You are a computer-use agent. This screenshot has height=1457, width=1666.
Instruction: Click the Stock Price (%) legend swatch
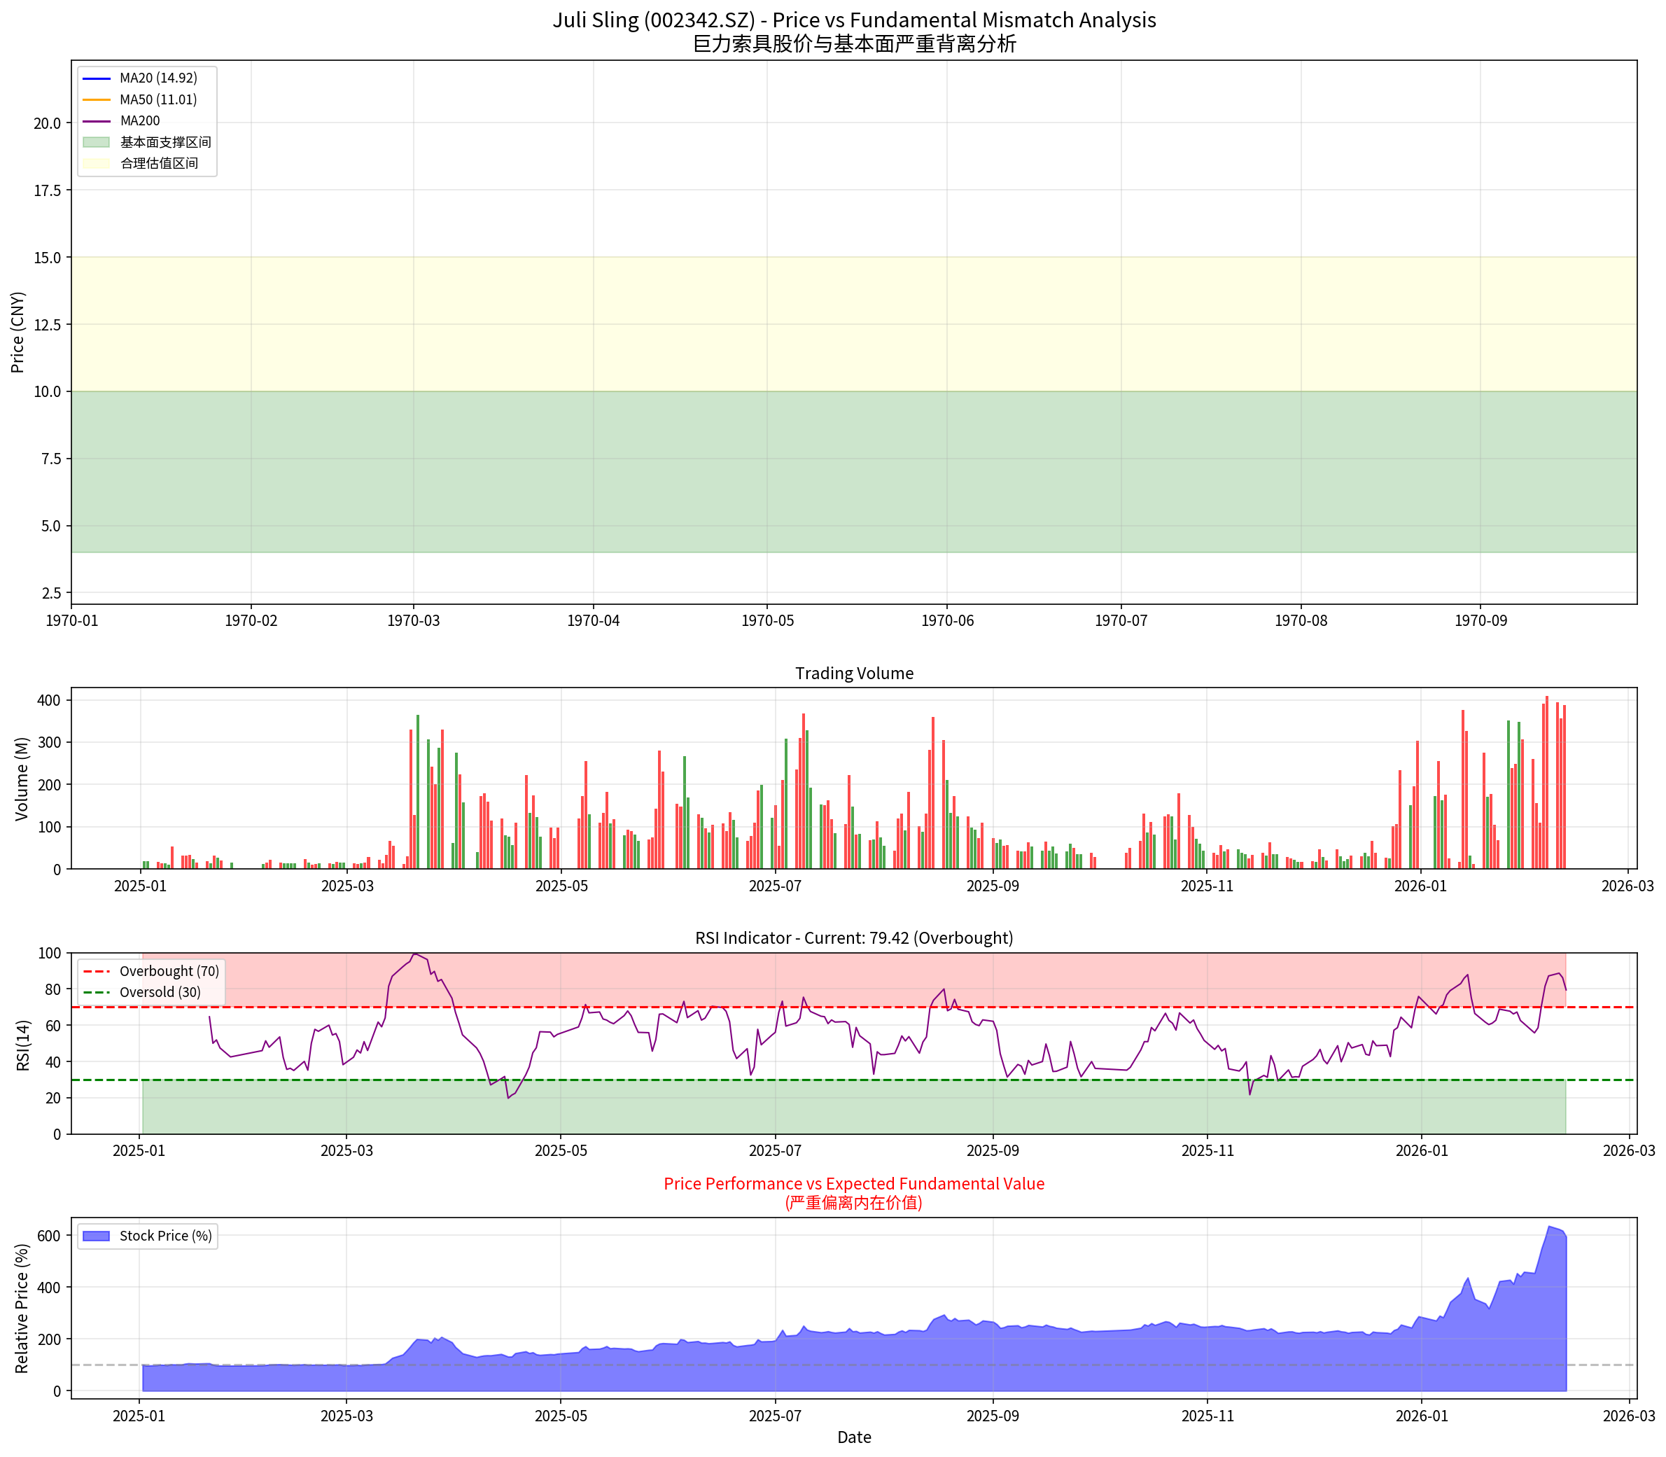coord(97,1236)
